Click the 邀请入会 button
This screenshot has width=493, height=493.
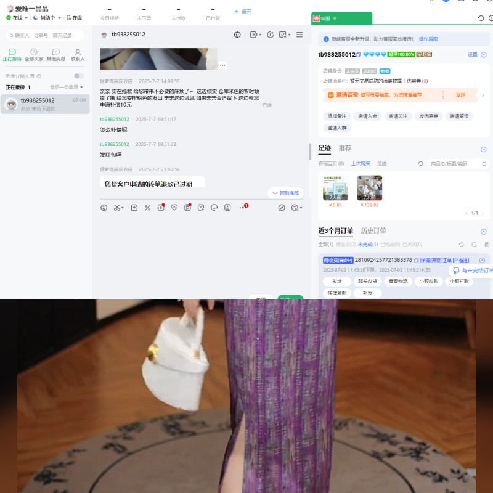[x=367, y=116]
